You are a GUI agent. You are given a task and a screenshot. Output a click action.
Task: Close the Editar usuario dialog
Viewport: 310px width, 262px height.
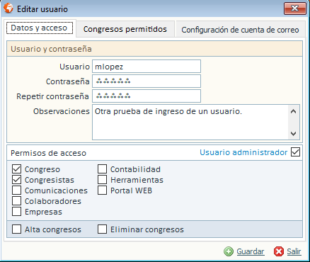pyautogui.click(x=295, y=8)
